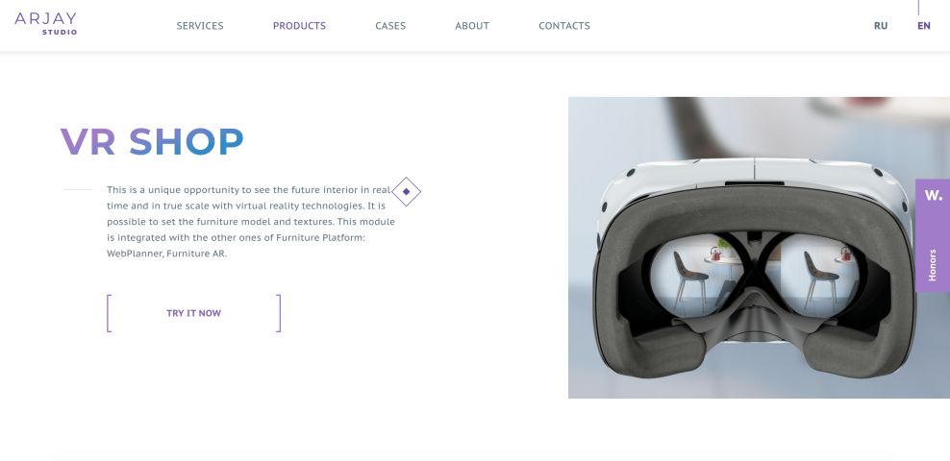Select the EN language option
The width and height of the screenshot is (950, 461).
(x=923, y=25)
